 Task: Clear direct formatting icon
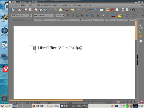pyautogui.click(x=108, y=15)
